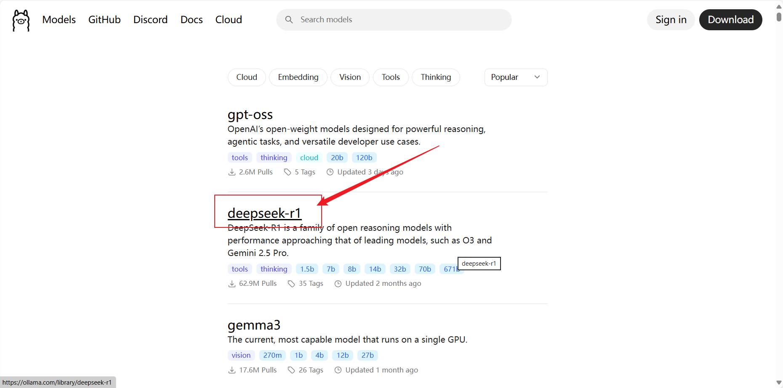Filter by the Cloud category pill
This screenshot has width=783, height=388.
(x=247, y=77)
